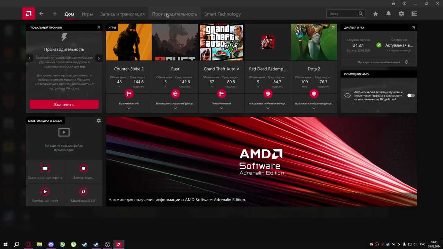Open Windows taskbar search
The height and width of the screenshot is (249, 443).
(17, 245)
